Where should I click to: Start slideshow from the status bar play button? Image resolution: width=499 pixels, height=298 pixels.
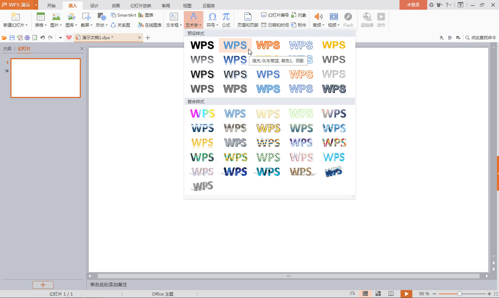point(406,294)
